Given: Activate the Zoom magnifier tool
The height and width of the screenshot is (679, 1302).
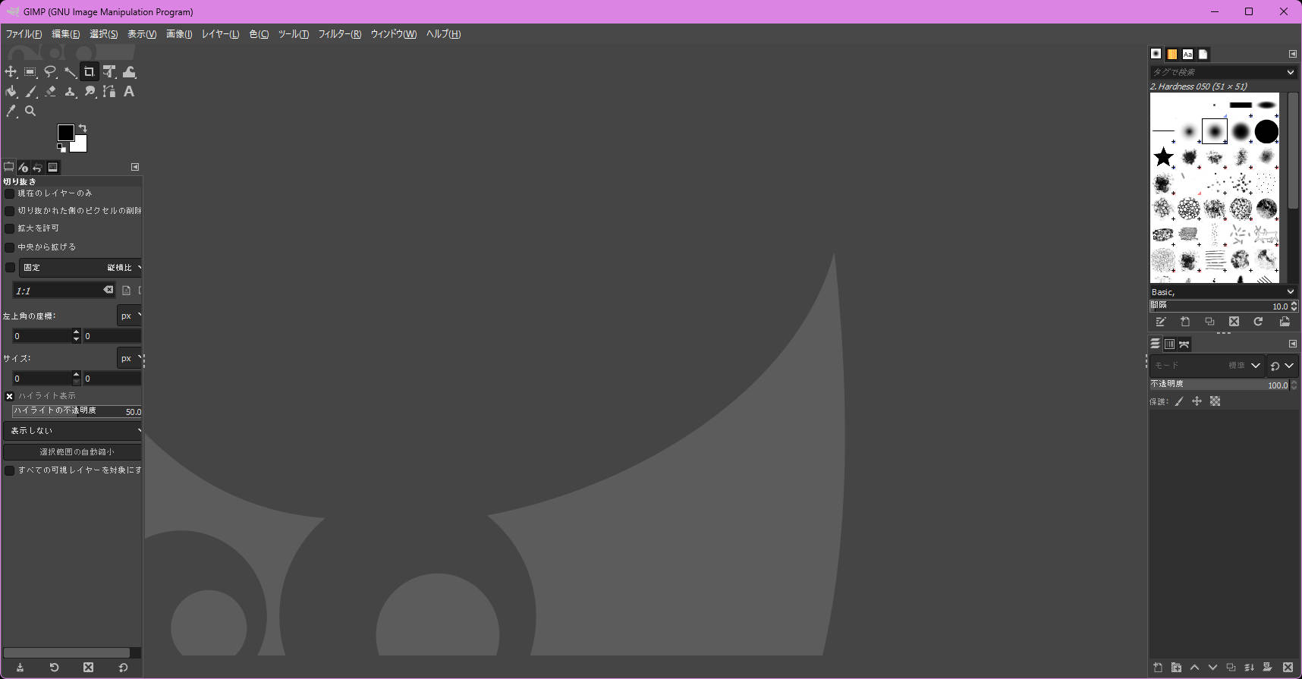Looking at the screenshot, I should pyautogui.click(x=30, y=112).
